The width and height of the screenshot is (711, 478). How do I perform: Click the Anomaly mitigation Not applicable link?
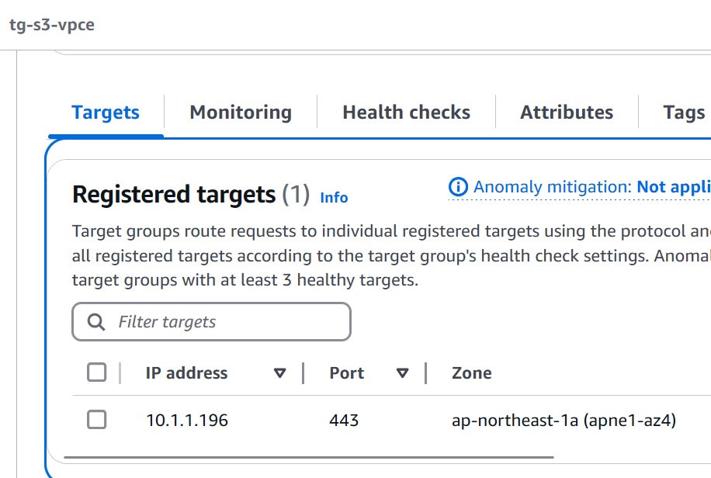[674, 187]
